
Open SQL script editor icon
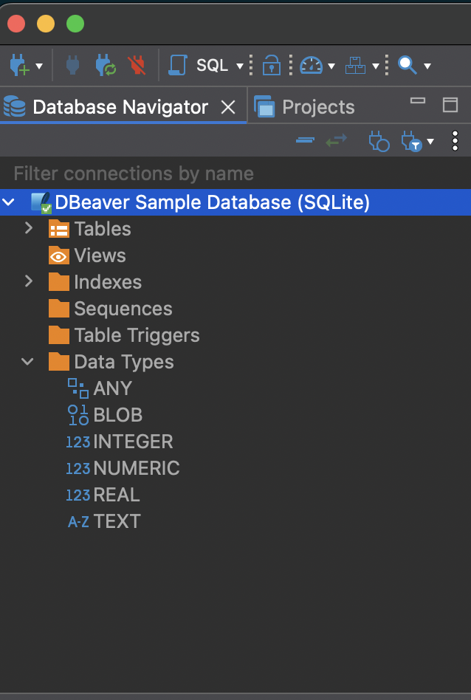(x=178, y=66)
